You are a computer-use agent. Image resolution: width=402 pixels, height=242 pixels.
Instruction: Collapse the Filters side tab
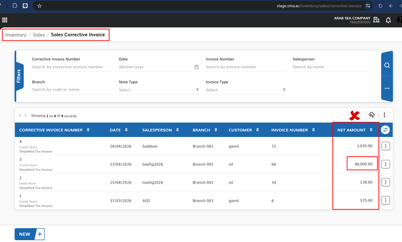tap(19, 76)
